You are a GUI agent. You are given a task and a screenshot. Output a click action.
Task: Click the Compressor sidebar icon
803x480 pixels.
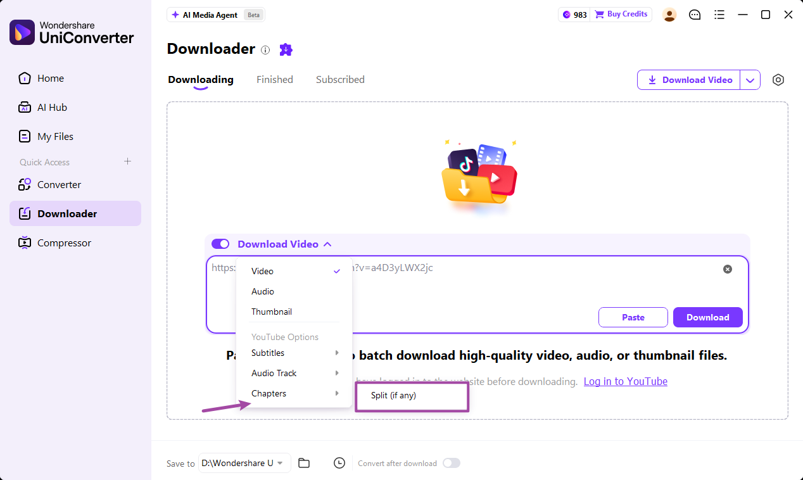[25, 243]
